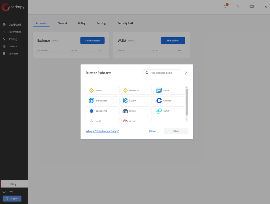
Task: Select the Bittrex exchange
Action: [169, 90]
